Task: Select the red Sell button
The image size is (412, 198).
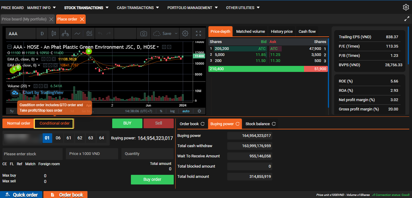Action: [x=158, y=123]
